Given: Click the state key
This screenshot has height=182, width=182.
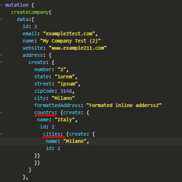Looking at the screenshot, I should coord(41,76).
